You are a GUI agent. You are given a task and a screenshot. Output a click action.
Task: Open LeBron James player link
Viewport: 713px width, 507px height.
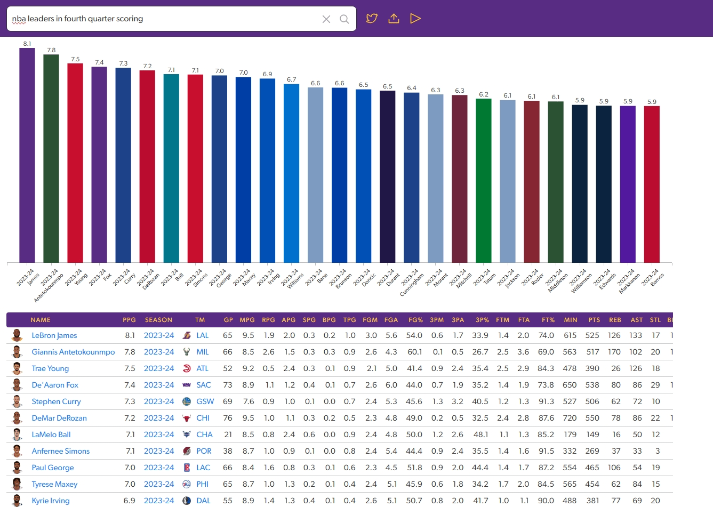click(x=54, y=335)
